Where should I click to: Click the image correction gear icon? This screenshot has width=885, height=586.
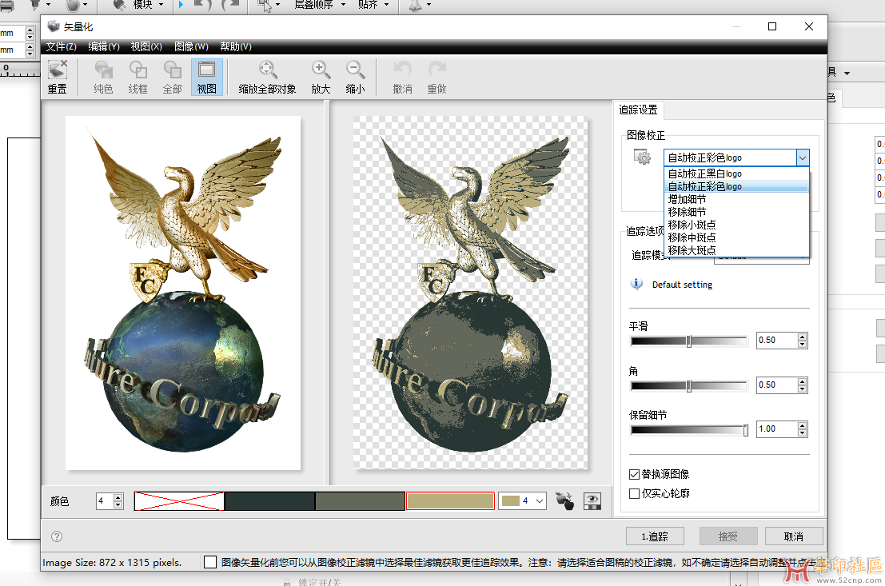(x=642, y=157)
